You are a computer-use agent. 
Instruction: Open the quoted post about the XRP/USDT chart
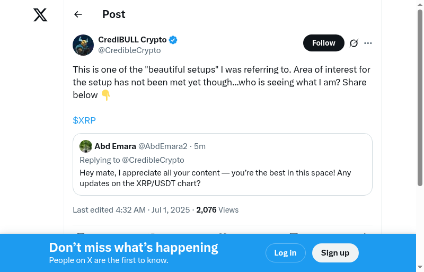tap(223, 178)
